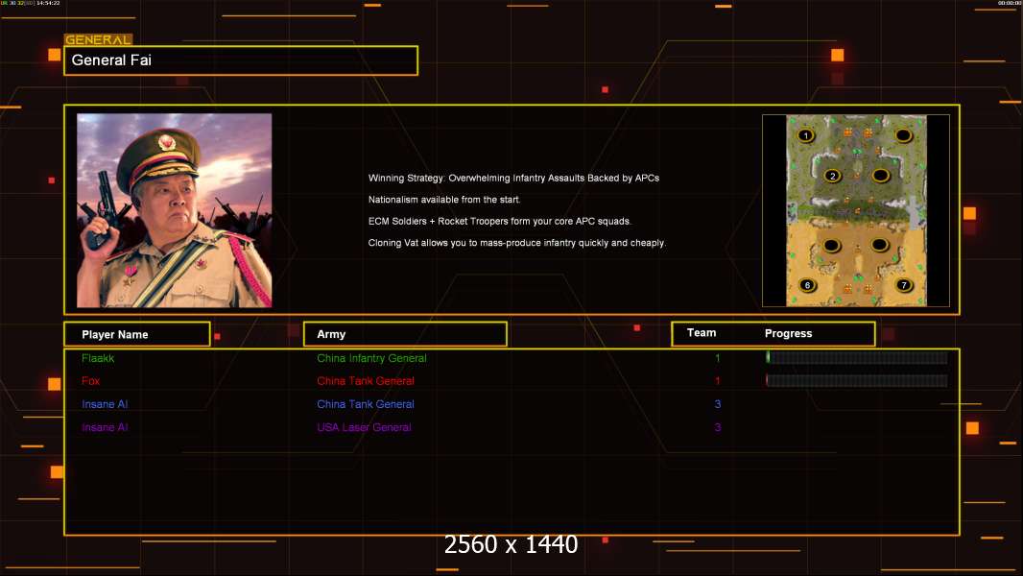The image size is (1023, 576).
Task: Click the 14:54:22 clock readout in the corner
Action: tap(48, 3)
